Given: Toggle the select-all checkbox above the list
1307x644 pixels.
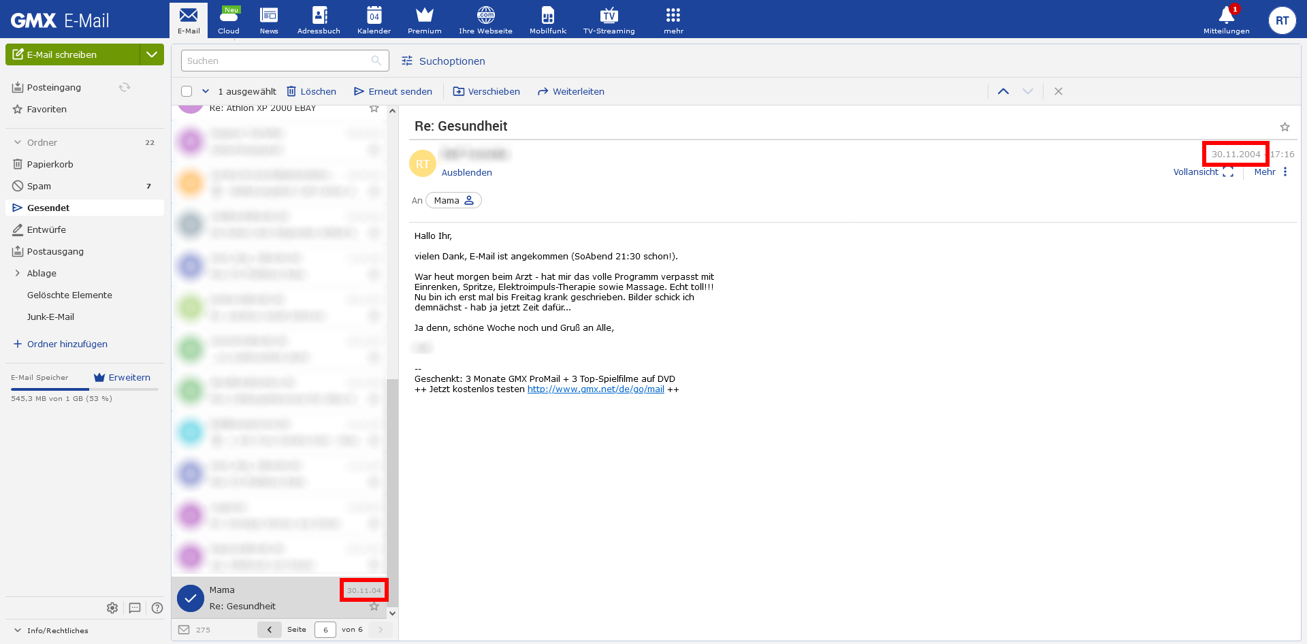Looking at the screenshot, I should click(x=186, y=91).
